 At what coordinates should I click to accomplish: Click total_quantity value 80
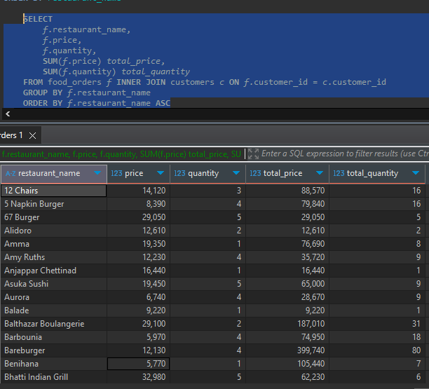click(377, 350)
